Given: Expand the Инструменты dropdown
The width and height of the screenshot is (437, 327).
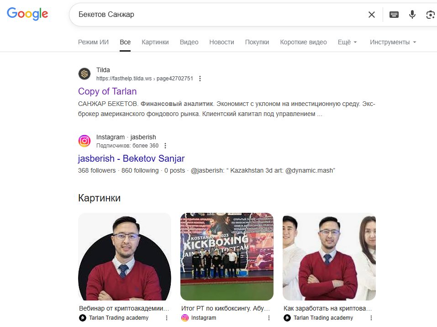Looking at the screenshot, I should point(393,42).
